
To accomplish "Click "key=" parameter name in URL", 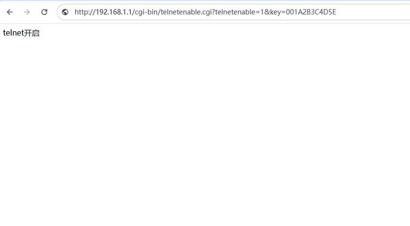I will point(278,12).
